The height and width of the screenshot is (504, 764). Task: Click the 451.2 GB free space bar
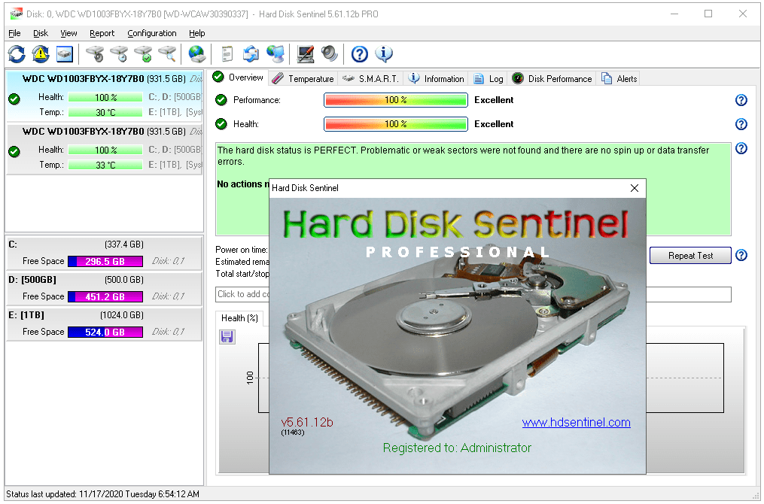pos(105,296)
